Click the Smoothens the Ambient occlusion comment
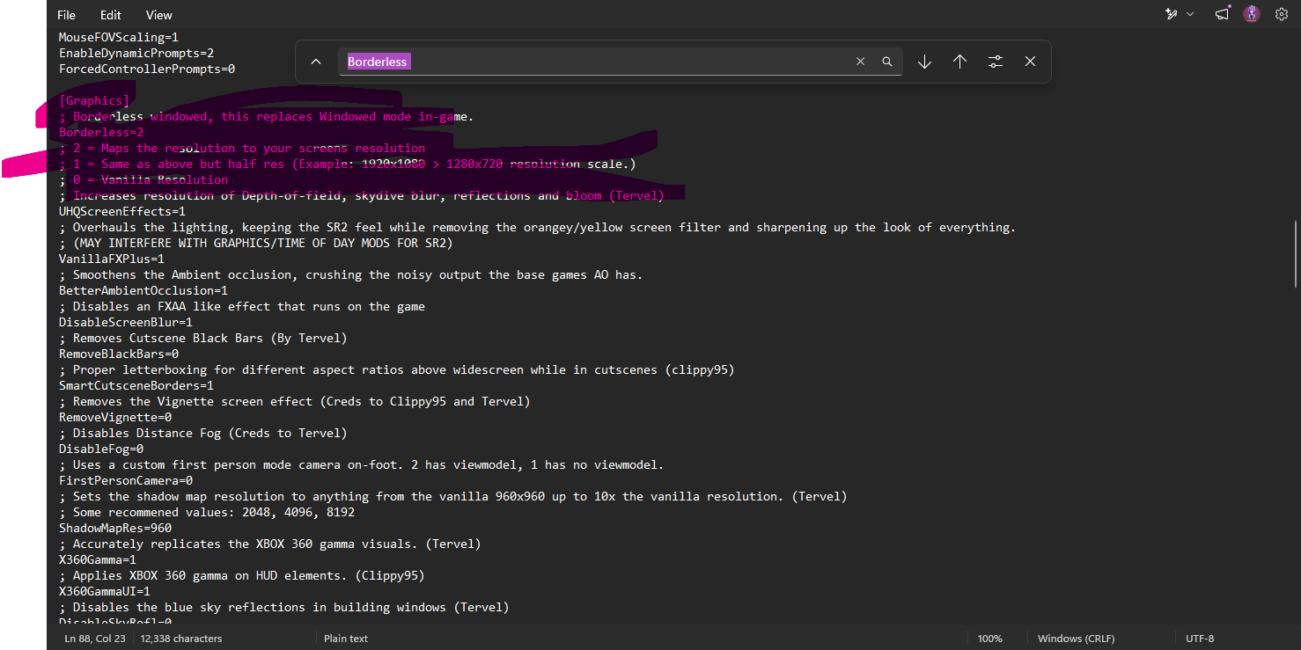 click(x=351, y=274)
